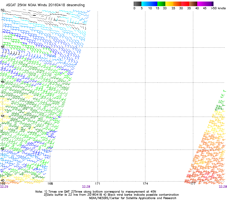This screenshot has width=227, height=200.
Task: Click the latitude label 44
Action: point(2,116)
